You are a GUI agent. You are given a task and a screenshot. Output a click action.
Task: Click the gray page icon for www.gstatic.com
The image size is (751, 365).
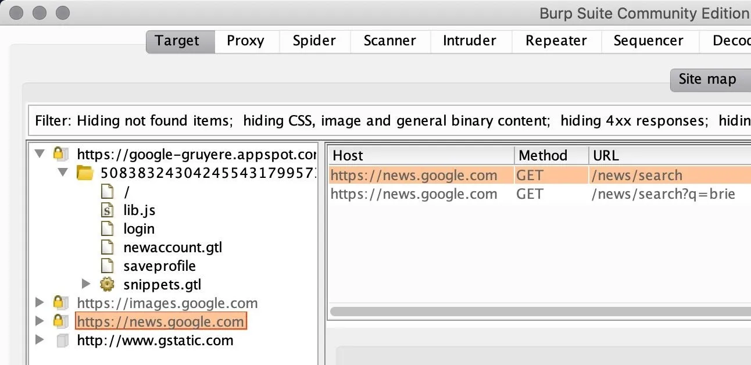62,341
